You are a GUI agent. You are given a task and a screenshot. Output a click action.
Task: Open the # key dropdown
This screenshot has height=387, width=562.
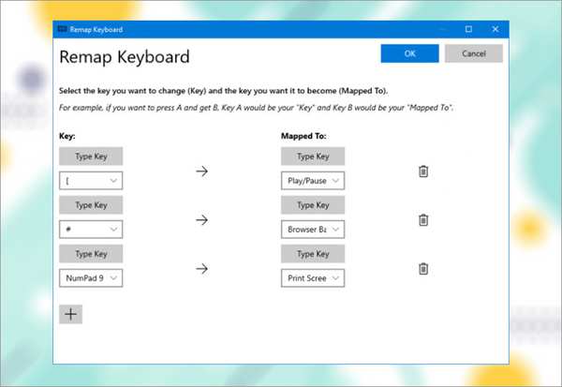(91, 230)
